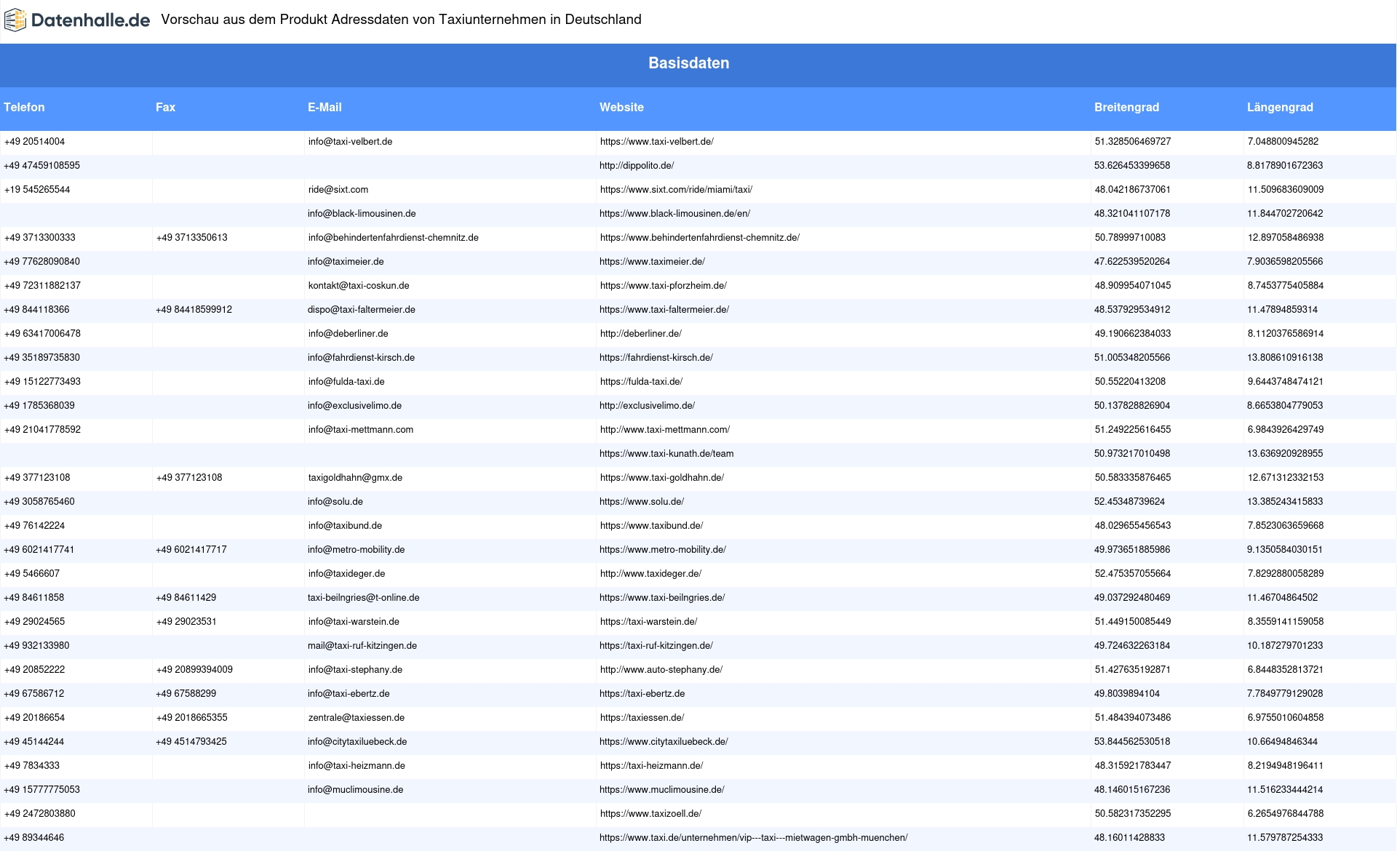
Task: Select latitude value 49.8039894104
Action: (1127, 694)
